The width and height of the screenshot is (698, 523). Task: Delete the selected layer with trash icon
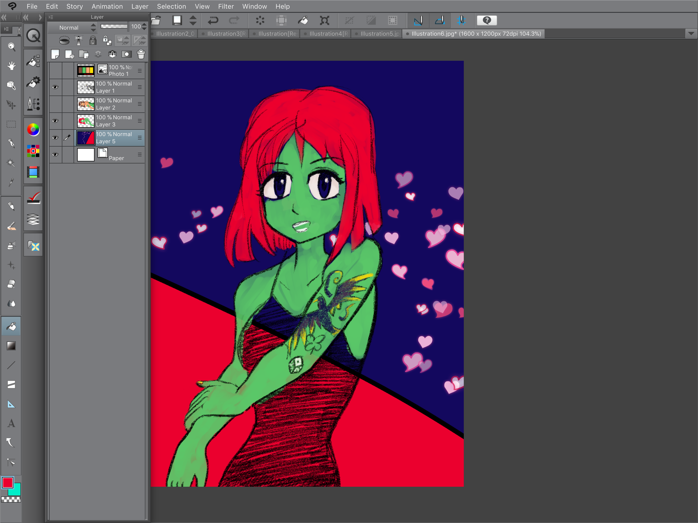tap(141, 55)
